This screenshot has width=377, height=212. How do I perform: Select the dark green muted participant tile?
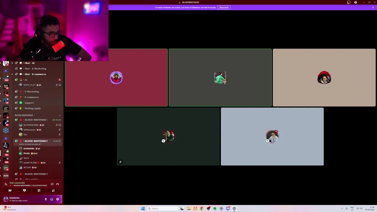point(168,137)
